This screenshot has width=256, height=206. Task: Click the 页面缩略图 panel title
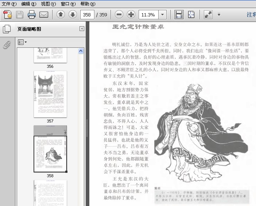(x=29, y=29)
